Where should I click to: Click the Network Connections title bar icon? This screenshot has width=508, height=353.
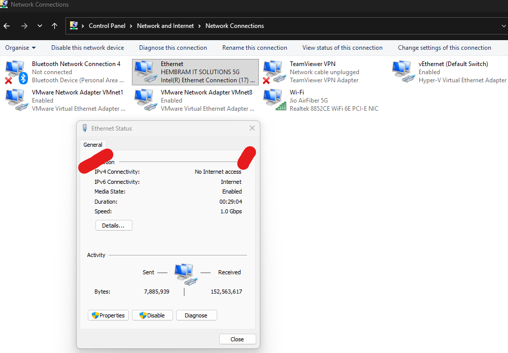[x=4, y=4]
